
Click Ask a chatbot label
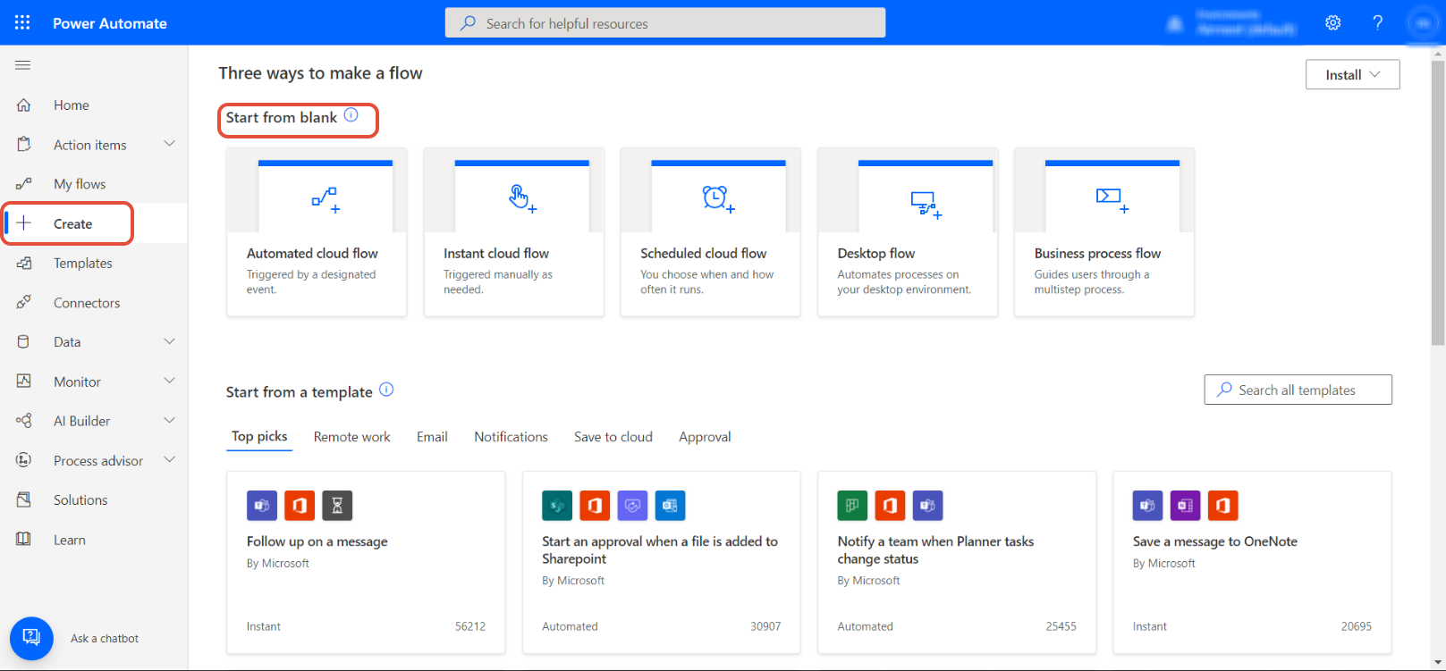click(x=105, y=639)
